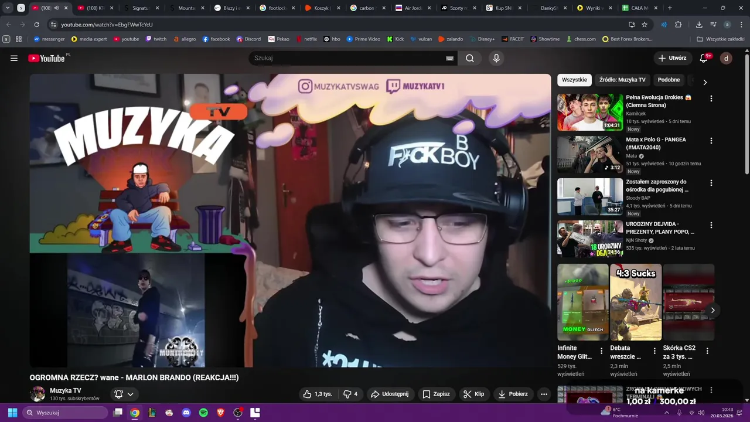Open the Muzyka TV channel name link
This screenshot has height=422, width=750.
[x=66, y=390]
